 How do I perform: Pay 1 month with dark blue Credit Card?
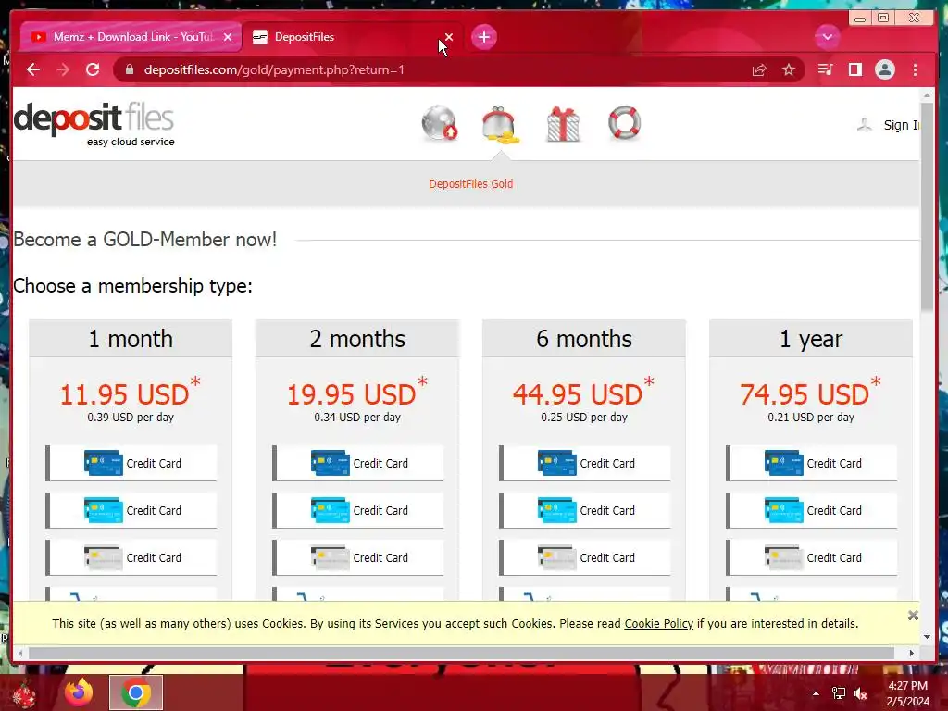point(131,463)
